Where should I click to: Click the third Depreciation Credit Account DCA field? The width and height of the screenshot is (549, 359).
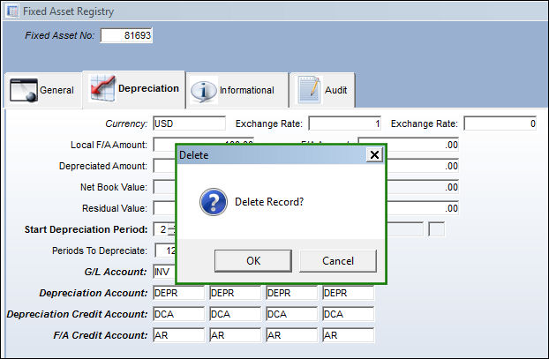[x=291, y=314]
